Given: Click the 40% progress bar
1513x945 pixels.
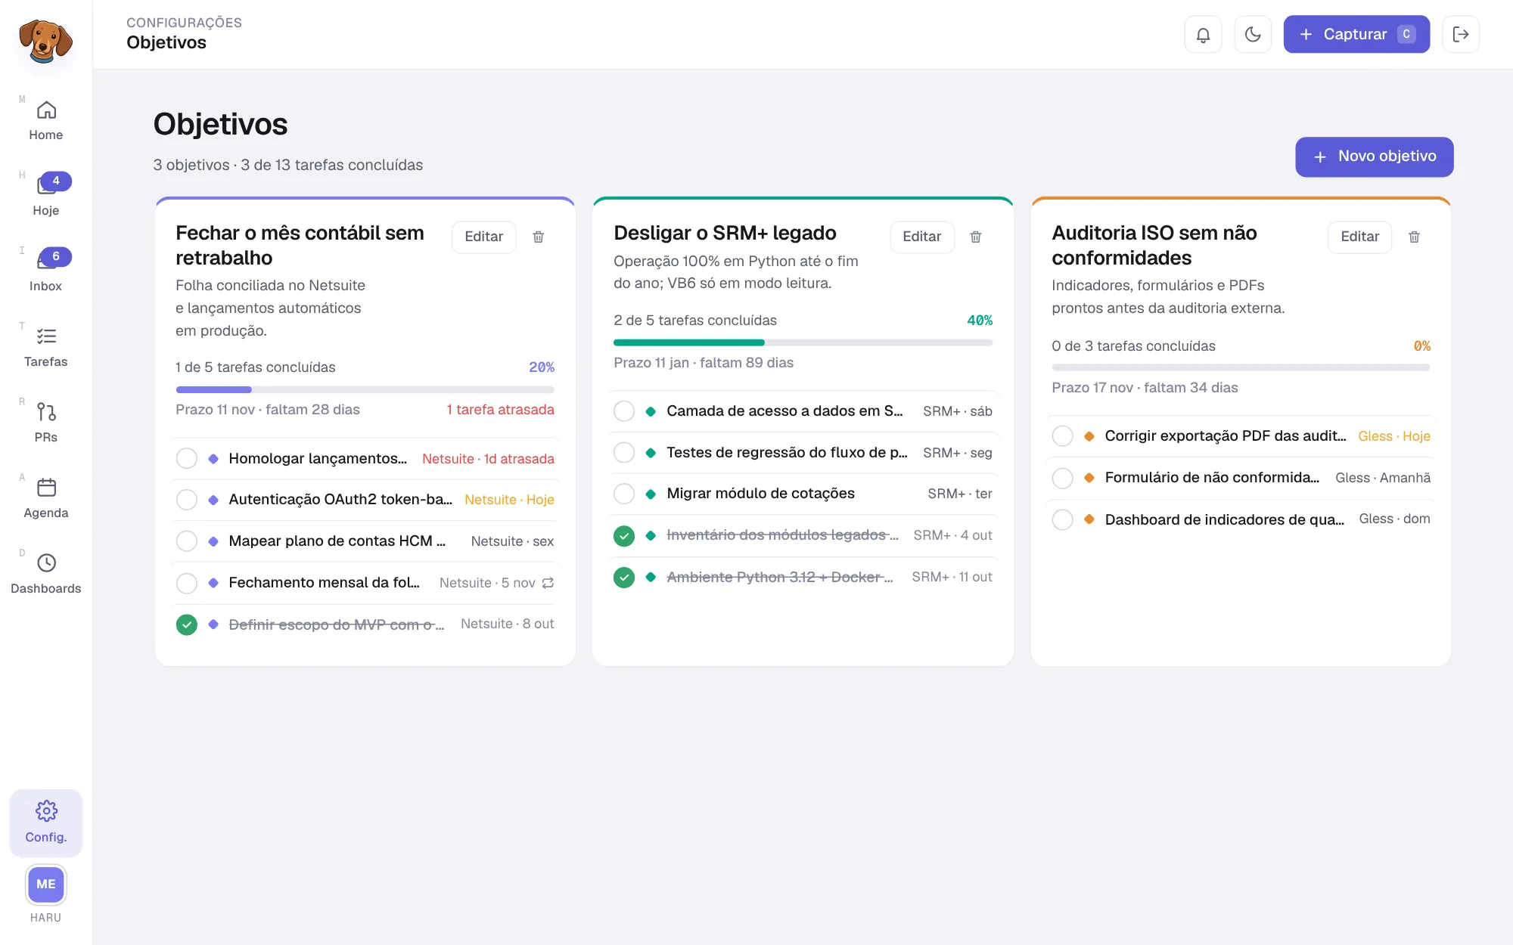Looking at the screenshot, I should click(803, 343).
